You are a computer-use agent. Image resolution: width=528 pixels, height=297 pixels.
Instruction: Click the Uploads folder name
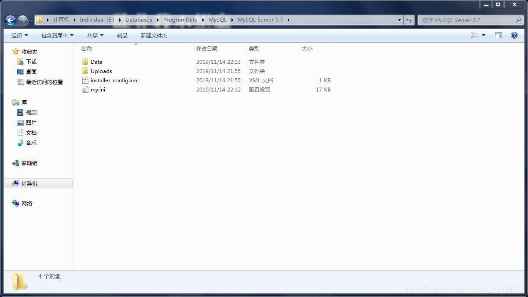pyautogui.click(x=101, y=71)
